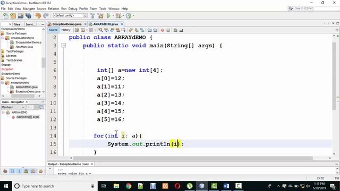Click the Clean and Build Project icon
This screenshot has height=191, width=340.
pyautogui.click(x=100, y=15)
